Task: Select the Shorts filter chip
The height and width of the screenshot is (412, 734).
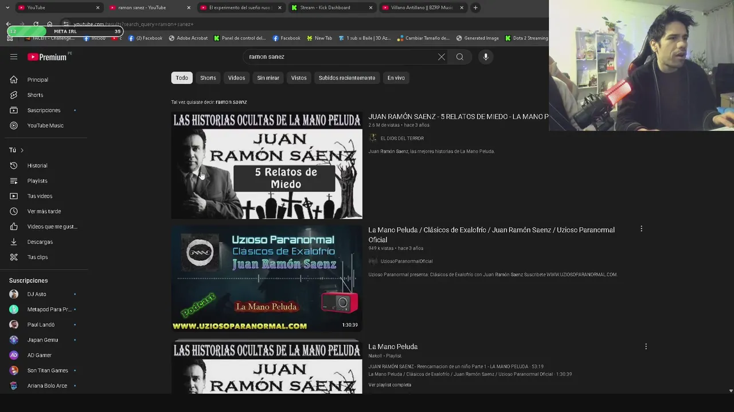Action: pyautogui.click(x=208, y=78)
